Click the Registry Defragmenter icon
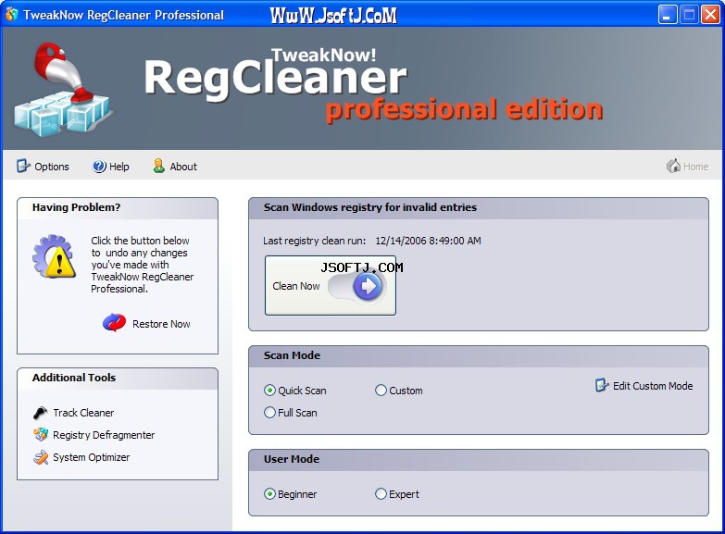 tap(40, 435)
